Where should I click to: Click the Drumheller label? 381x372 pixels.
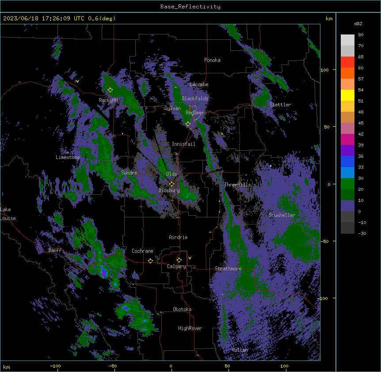pos(282,215)
